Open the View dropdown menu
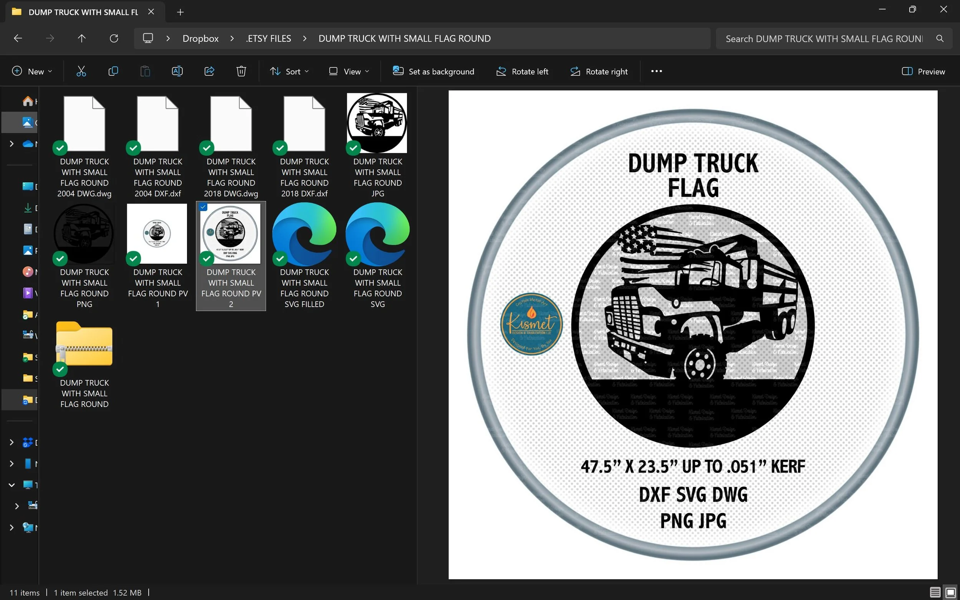This screenshot has height=600, width=960. click(349, 71)
